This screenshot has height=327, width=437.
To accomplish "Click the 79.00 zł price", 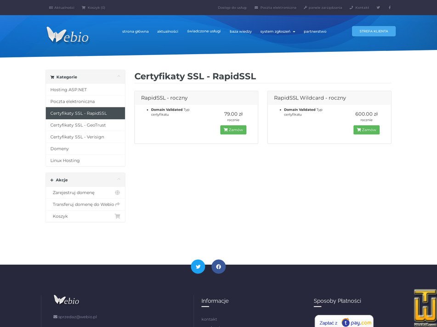I will [233, 114].
